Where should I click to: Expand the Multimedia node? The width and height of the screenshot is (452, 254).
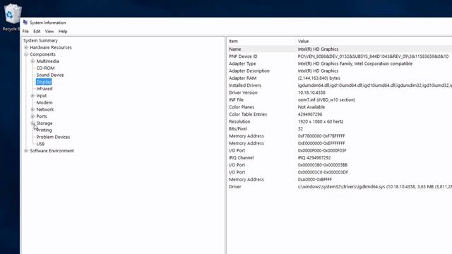32,61
